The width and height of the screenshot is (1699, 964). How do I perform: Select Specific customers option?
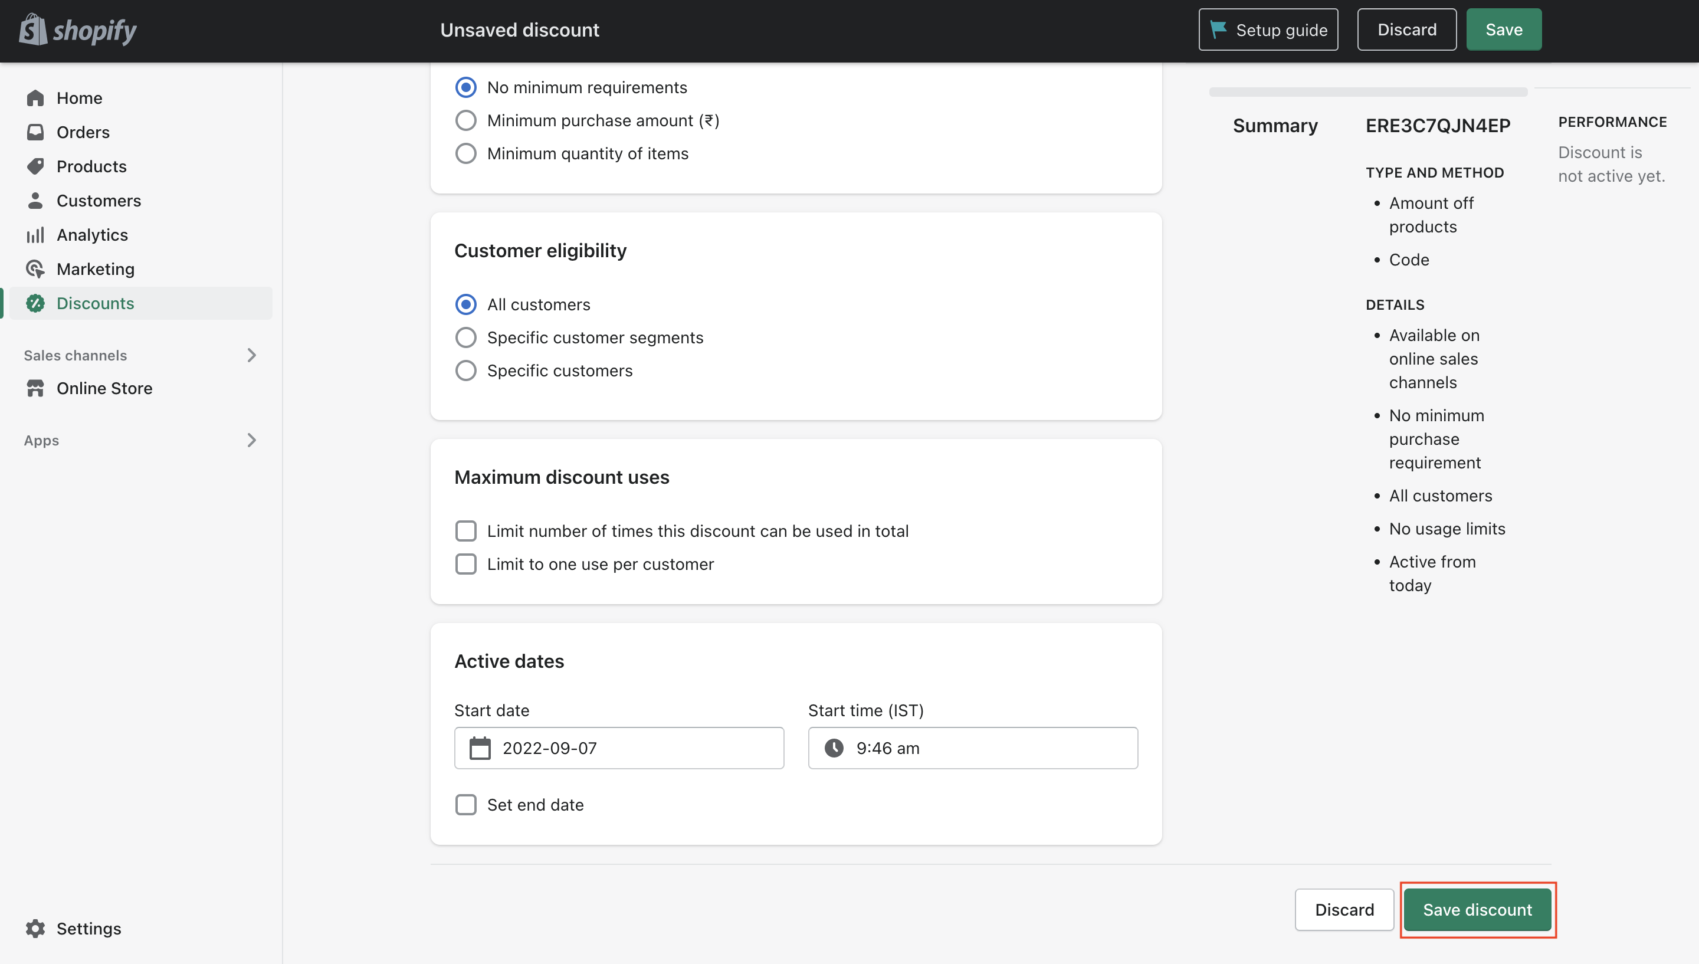coord(466,370)
